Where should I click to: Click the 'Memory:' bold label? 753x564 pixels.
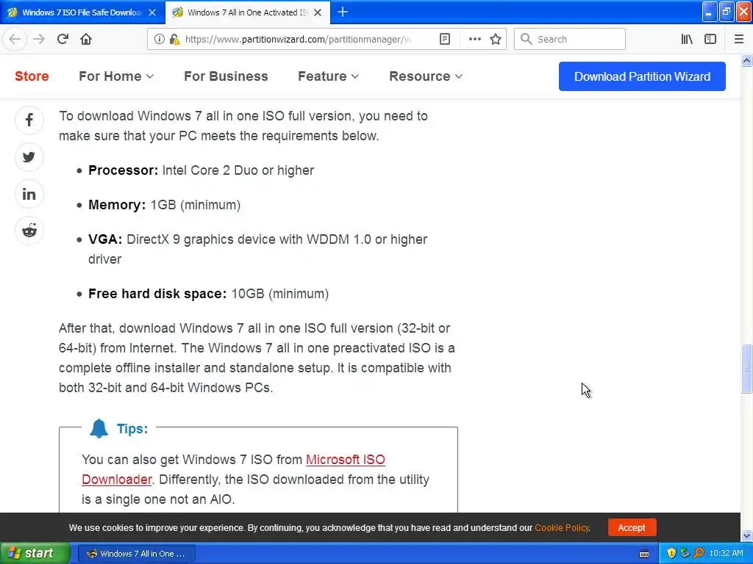click(117, 205)
